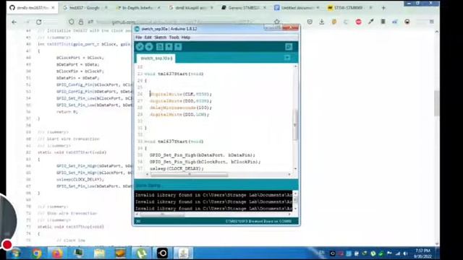Click the site padlock icon in address bar
The image size is (463, 260).
tap(81, 22)
